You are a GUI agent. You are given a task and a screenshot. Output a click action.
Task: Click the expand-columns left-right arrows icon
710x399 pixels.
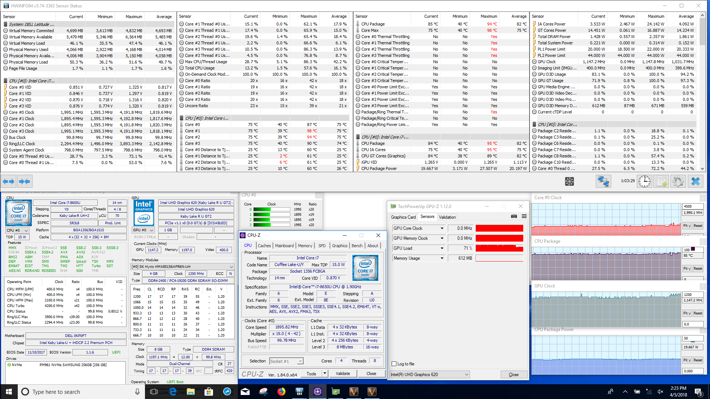click(x=9, y=181)
